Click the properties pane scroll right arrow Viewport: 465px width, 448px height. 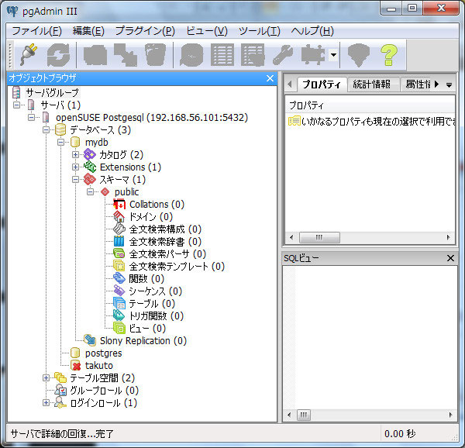click(x=448, y=237)
